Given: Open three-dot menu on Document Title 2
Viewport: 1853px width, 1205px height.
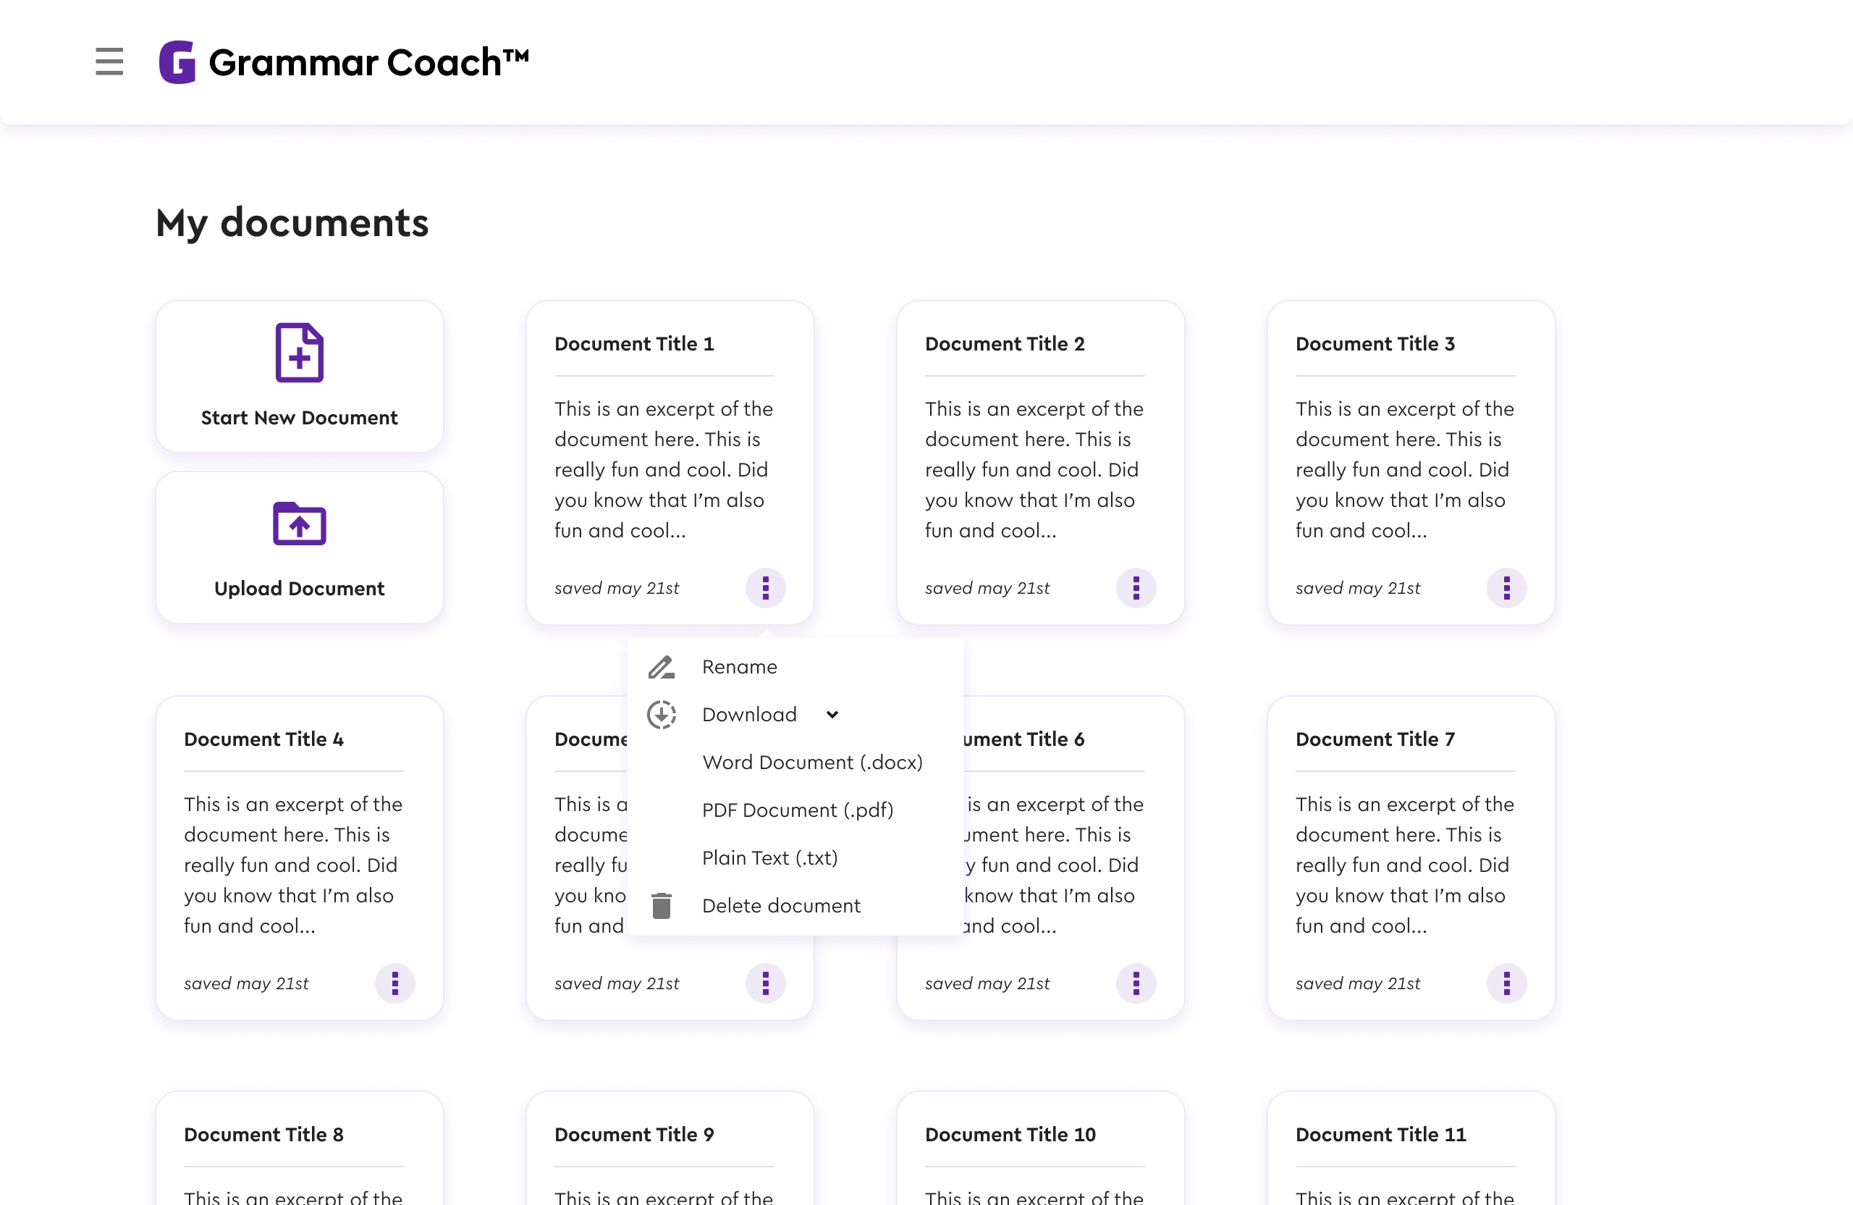Looking at the screenshot, I should tap(1136, 587).
